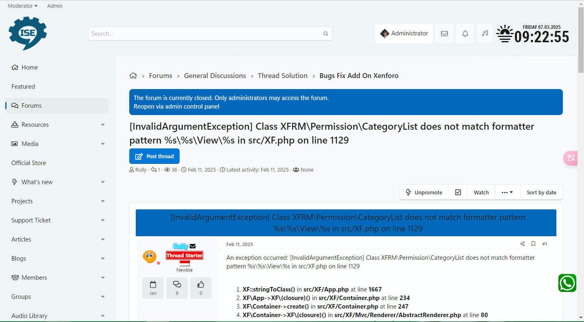Screen dimensions: 584x322
Task: Click the Sort by date button
Action: pyautogui.click(x=541, y=192)
